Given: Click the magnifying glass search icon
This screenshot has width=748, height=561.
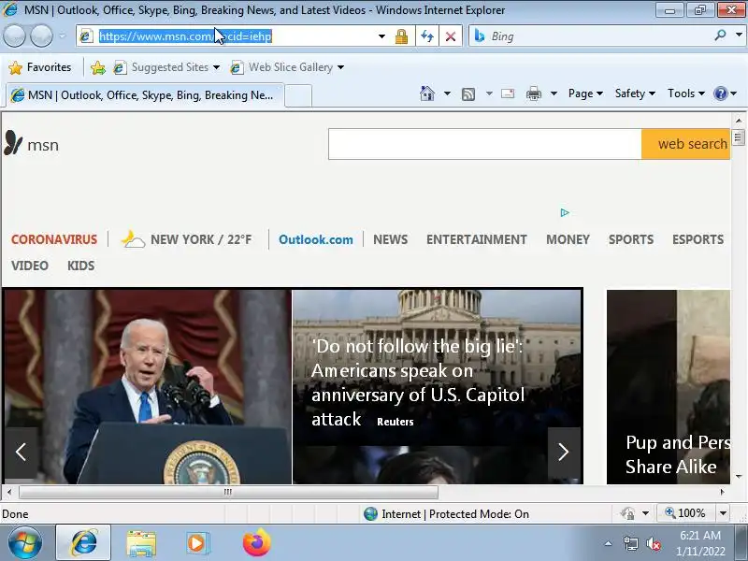Looking at the screenshot, I should 720,36.
